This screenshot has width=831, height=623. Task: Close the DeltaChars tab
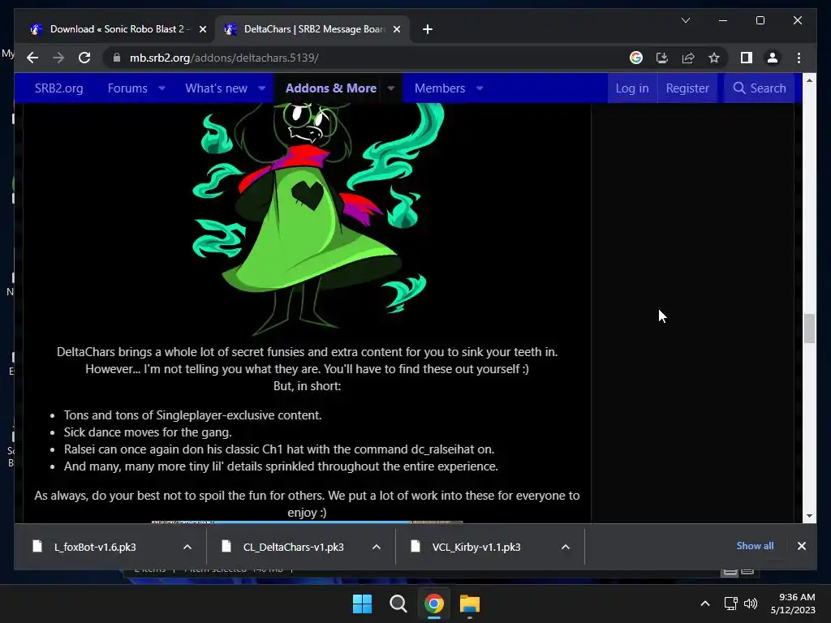pos(396,29)
